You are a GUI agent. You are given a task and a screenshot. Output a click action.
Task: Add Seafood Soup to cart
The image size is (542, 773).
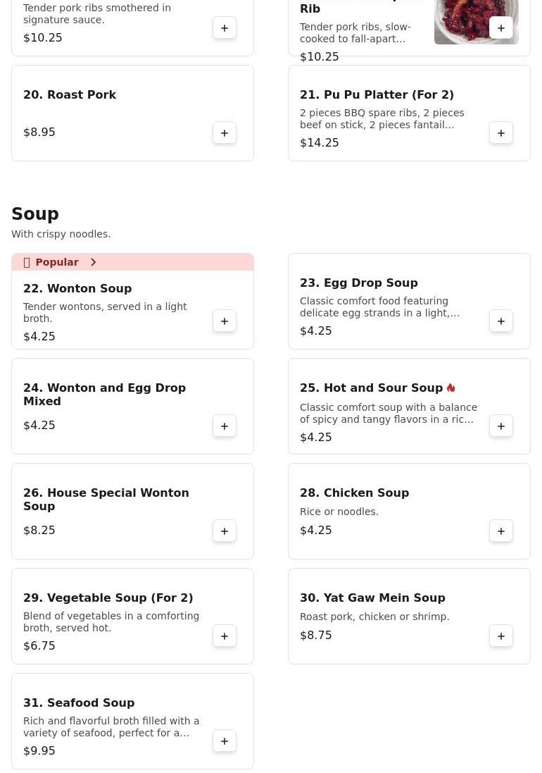(x=225, y=741)
